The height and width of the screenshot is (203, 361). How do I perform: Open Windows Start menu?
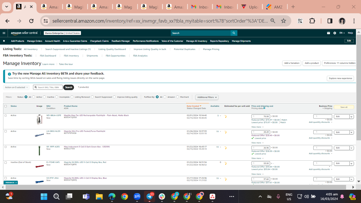pos(44,197)
